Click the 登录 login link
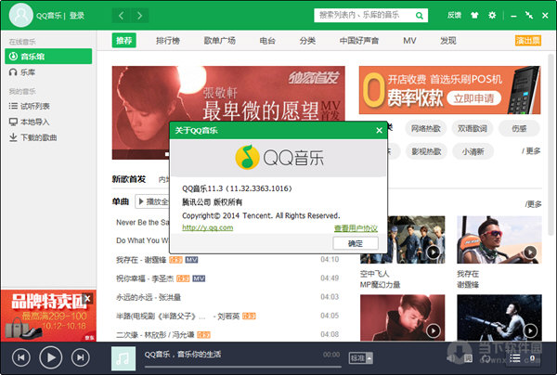 pyautogui.click(x=77, y=16)
